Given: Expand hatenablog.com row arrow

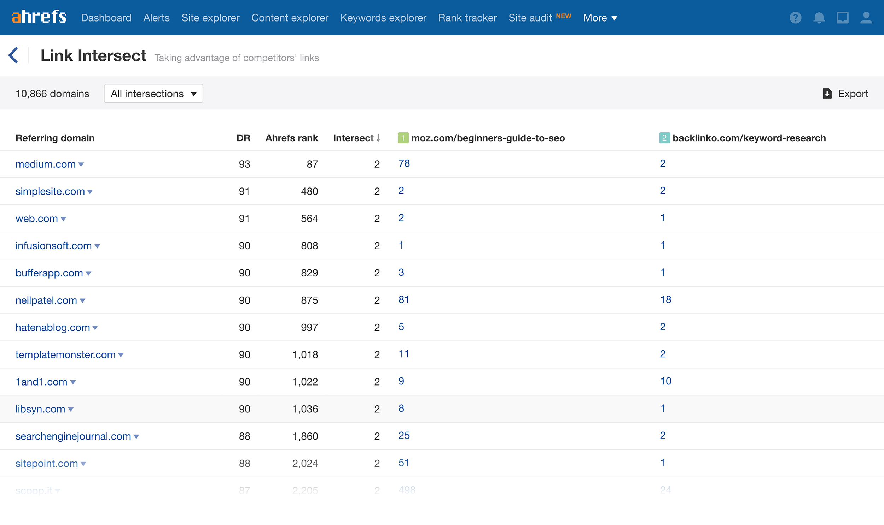Looking at the screenshot, I should coord(95,328).
